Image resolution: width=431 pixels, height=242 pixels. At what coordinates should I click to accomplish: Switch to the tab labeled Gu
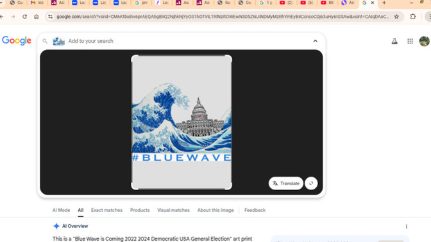tap(224, 3)
